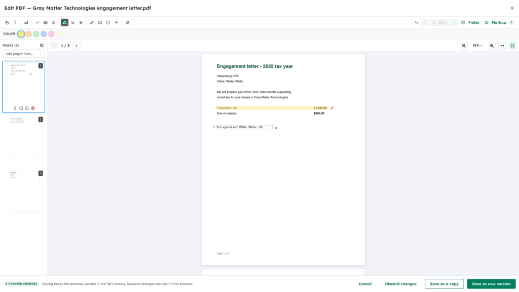Go to the next page
Viewport: 519px width, 292px height.
77,46
